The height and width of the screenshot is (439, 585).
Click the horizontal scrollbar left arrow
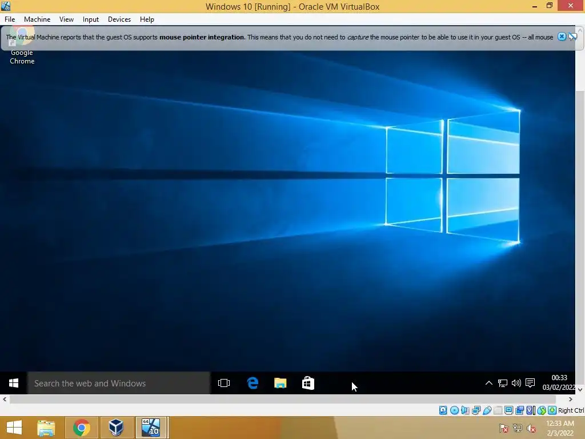point(5,399)
